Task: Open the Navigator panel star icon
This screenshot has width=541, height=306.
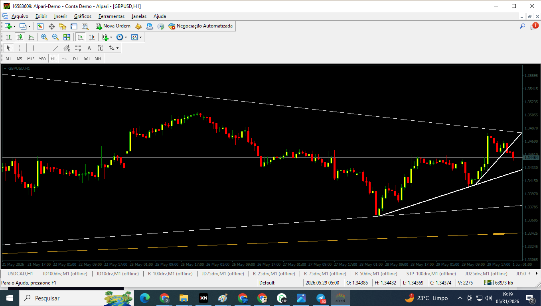Action: (63, 26)
